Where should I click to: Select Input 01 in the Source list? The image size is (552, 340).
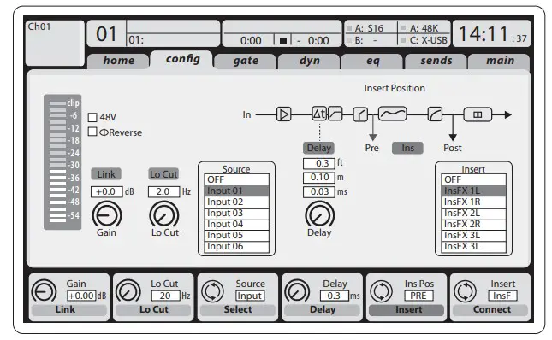[236, 191]
